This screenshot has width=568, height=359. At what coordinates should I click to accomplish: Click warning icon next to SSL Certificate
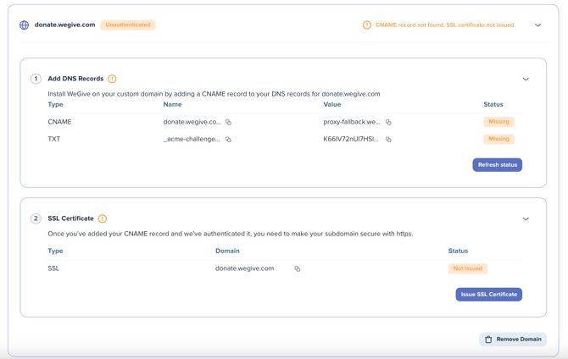coord(103,218)
